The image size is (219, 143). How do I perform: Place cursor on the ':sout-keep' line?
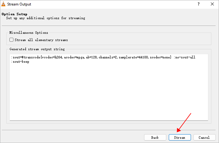pos(19,62)
